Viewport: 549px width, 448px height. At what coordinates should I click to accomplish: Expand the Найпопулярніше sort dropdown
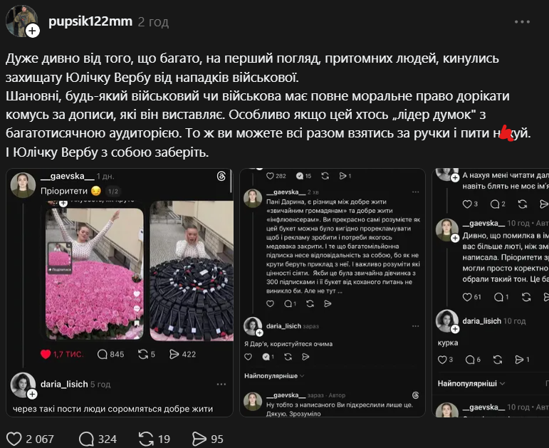tap(274, 375)
